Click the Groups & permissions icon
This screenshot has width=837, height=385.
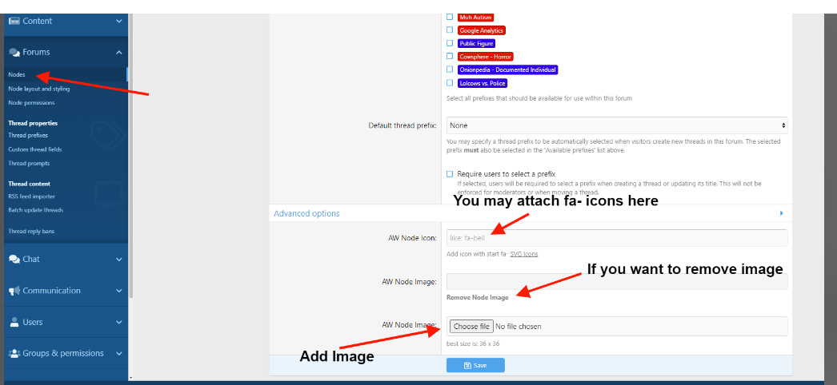coord(14,353)
